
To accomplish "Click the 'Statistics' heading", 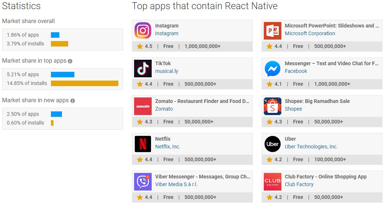I will (21, 6).
